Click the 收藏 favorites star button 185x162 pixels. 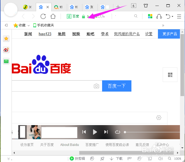click(19, 25)
